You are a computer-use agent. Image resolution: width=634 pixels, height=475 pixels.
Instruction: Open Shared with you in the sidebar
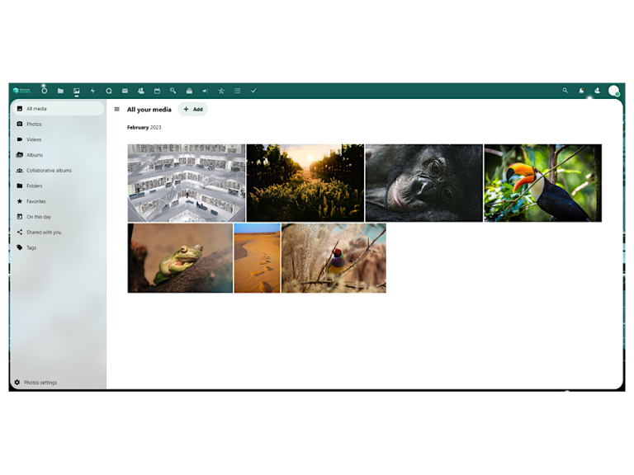[59, 233]
